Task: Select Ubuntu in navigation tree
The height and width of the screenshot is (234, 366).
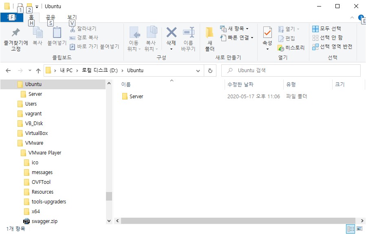Action: point(53,84)
